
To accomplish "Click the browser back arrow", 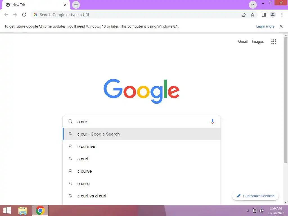I will [6, 15].
